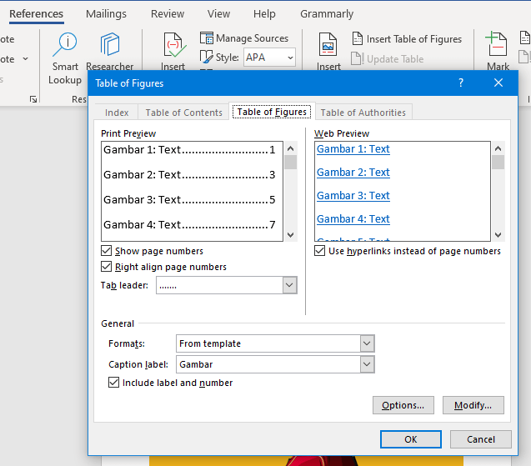Viewport: 531px width, 466px height.
Task: Click the Mark Entry icon
Action: click(498, 46)
